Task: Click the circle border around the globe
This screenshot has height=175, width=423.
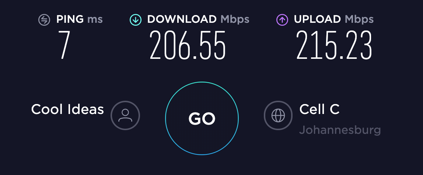Action: pyautogui.click(x=278, y=101)
